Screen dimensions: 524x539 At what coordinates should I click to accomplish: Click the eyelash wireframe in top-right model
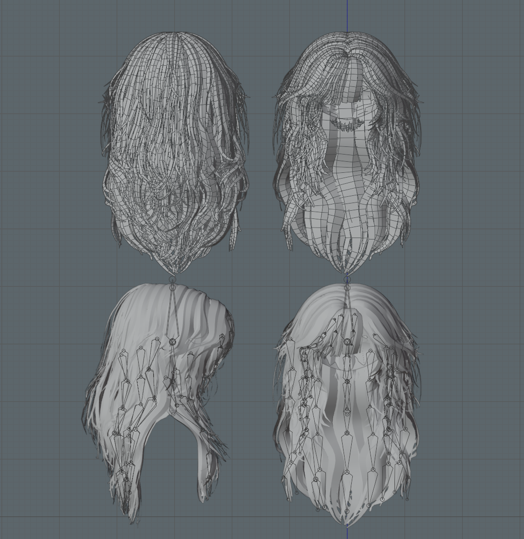pyautogui.click(x=348, y=124)
